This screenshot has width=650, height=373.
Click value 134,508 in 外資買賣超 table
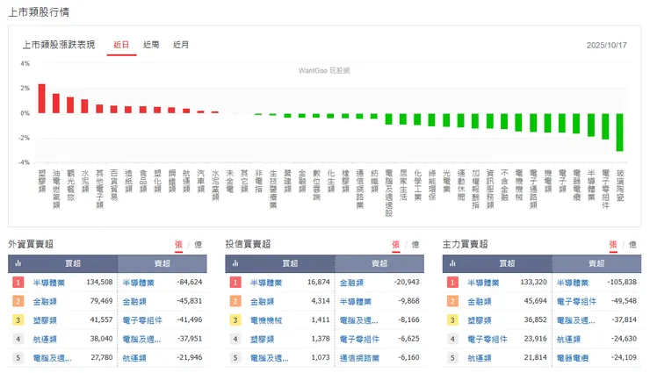pos(99,283)
